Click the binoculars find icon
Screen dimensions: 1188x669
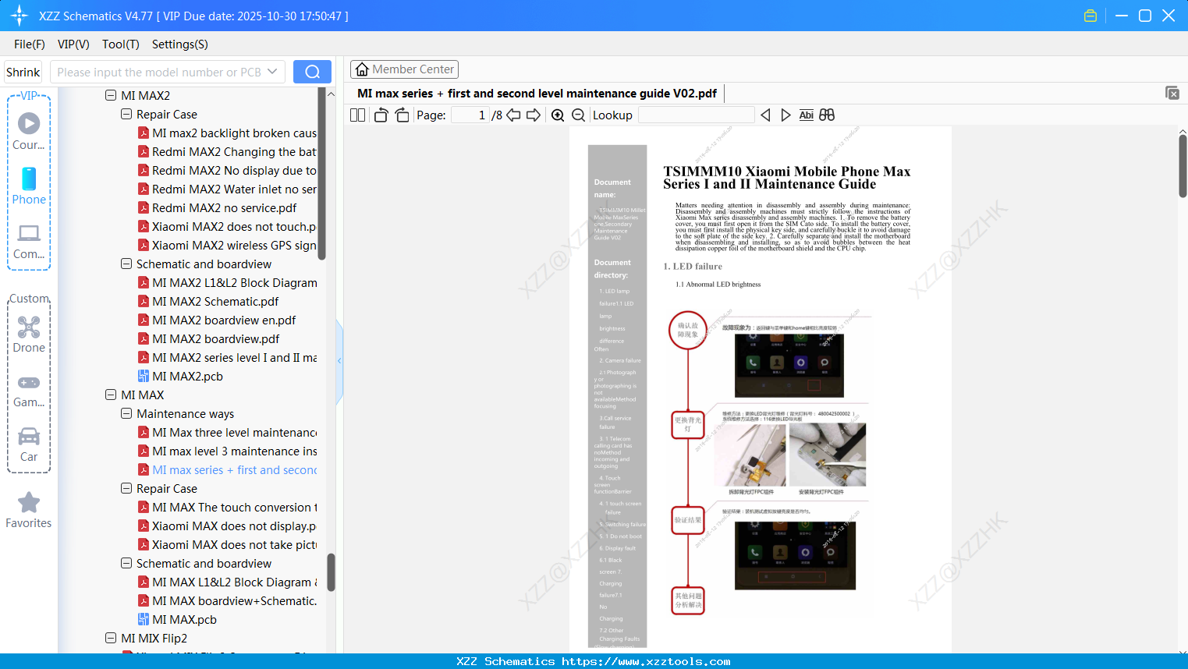(x=827, y=115)
